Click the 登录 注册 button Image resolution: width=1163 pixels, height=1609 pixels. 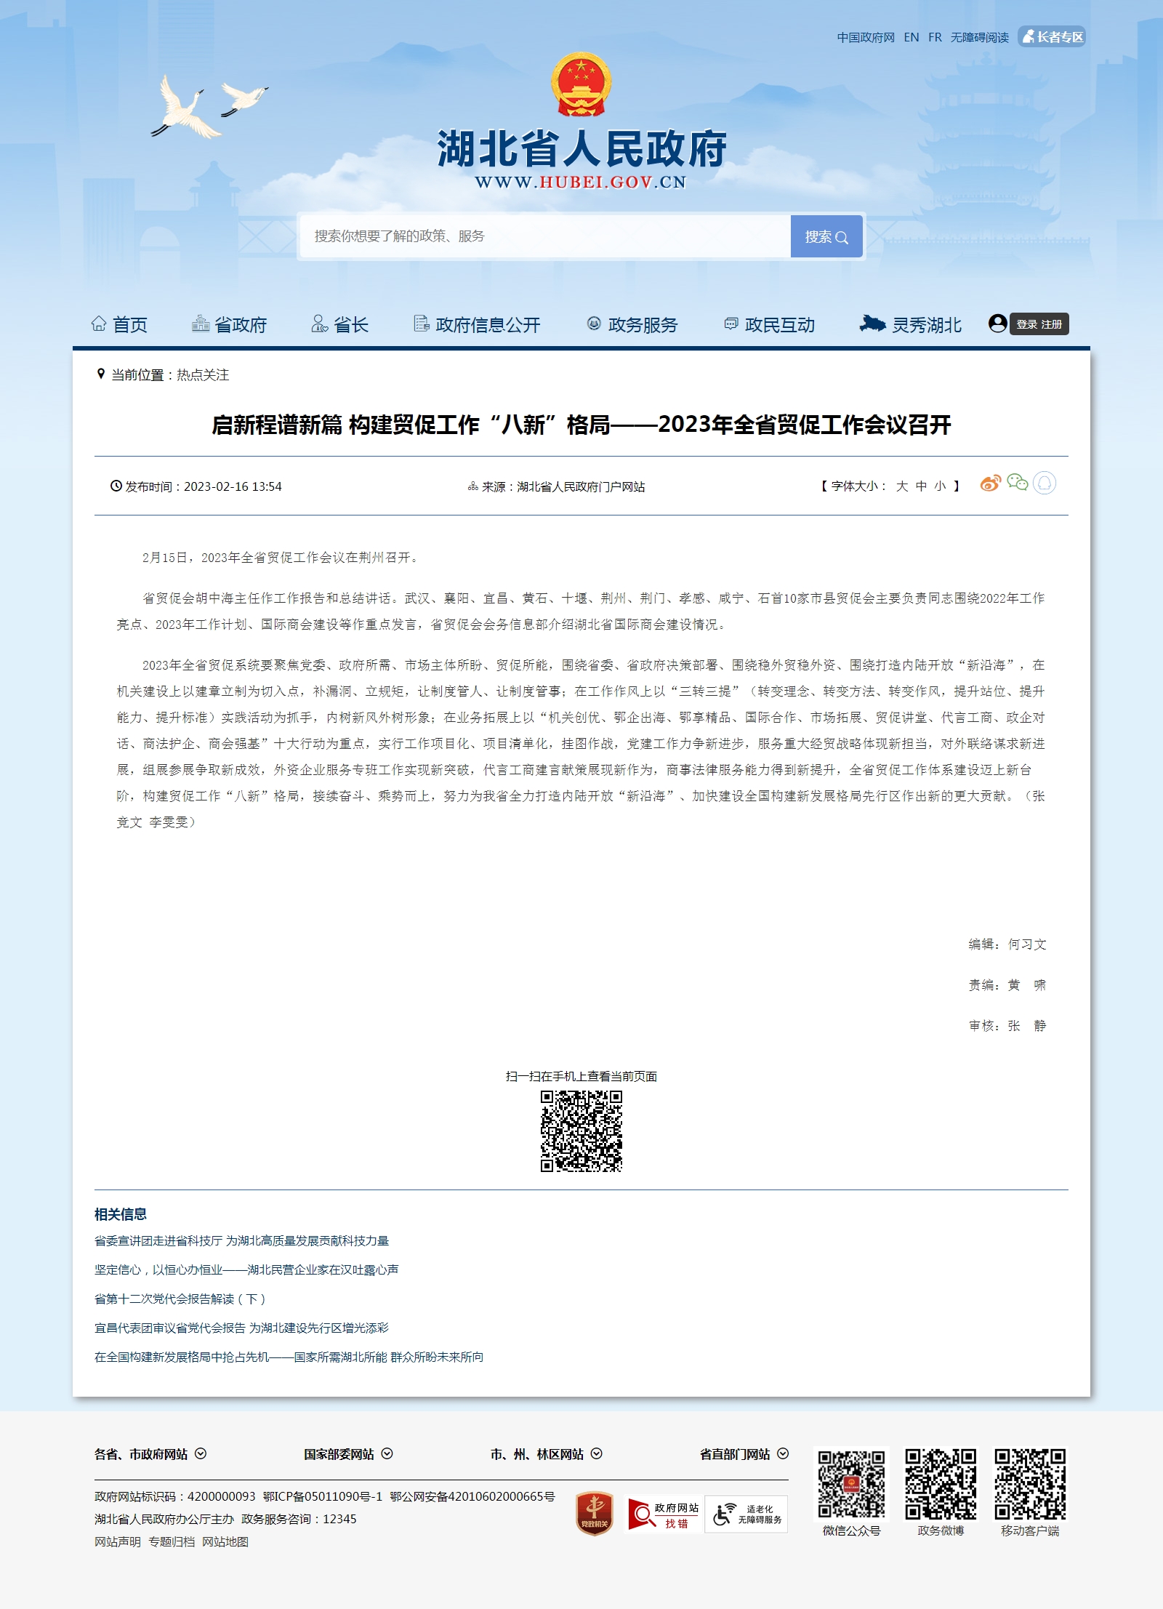[x=1039, y=324]
